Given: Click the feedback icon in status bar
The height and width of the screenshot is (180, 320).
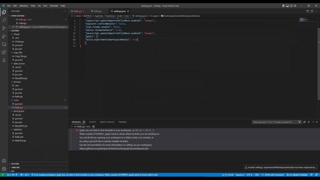Looking at the screenshot, I should (x=311, y=175).
